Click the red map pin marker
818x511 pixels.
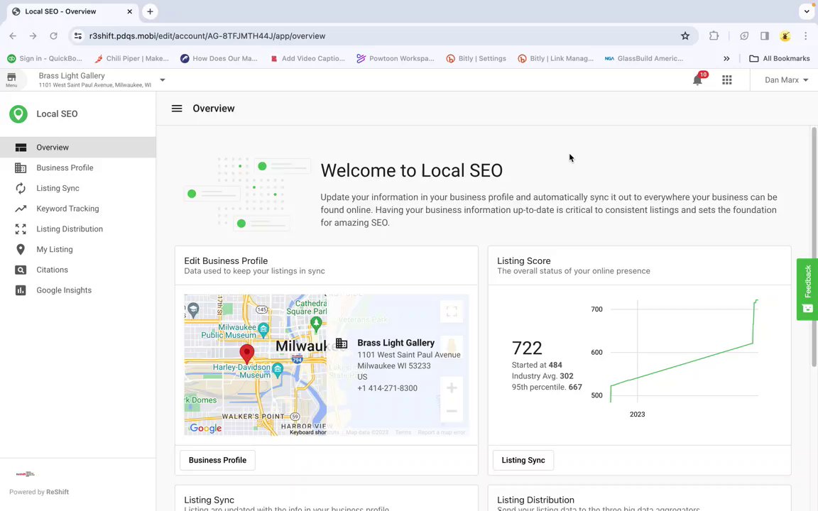coord(247,353)
